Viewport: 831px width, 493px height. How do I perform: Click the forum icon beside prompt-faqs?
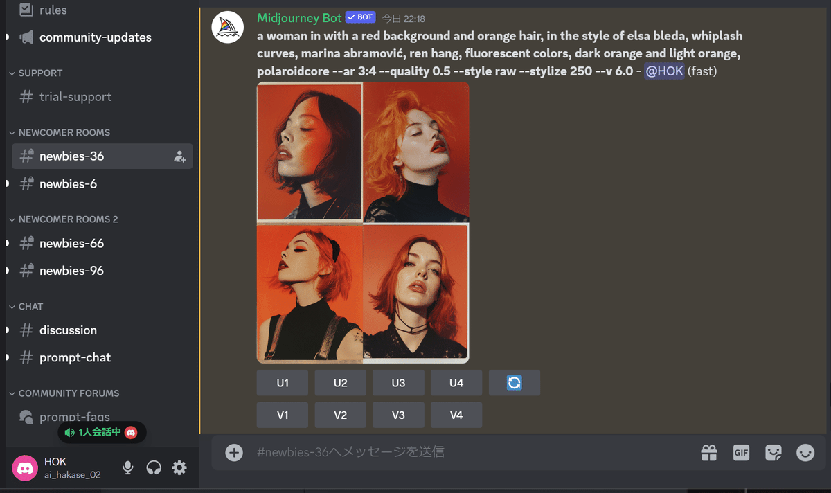coord(26,417)
